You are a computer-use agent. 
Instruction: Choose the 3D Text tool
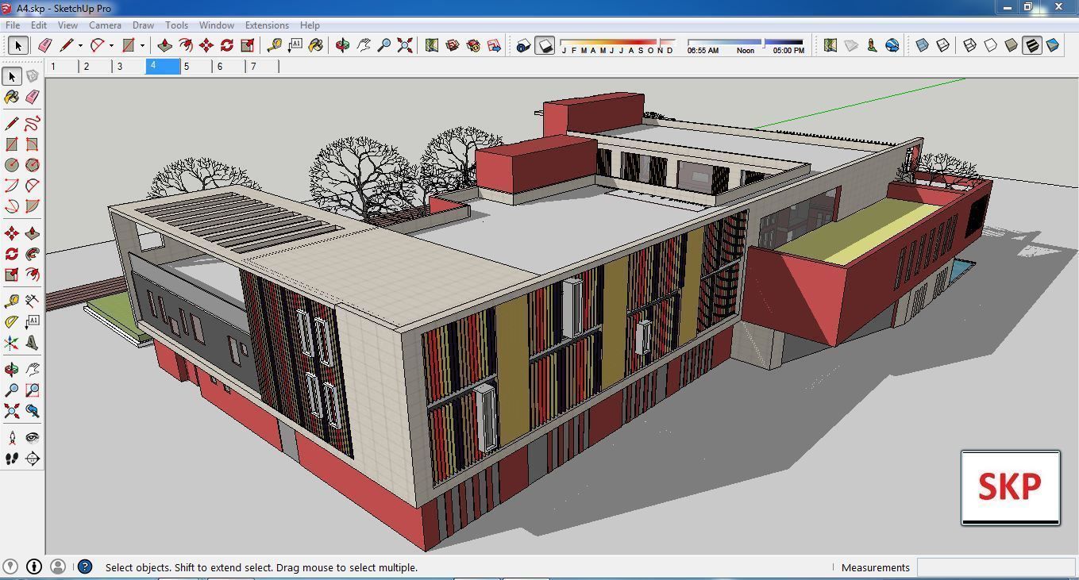33,343
